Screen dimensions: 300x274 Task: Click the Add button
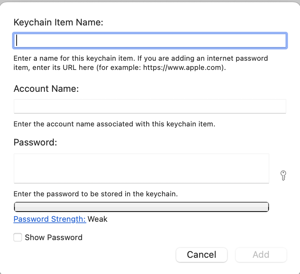(261, 255)
